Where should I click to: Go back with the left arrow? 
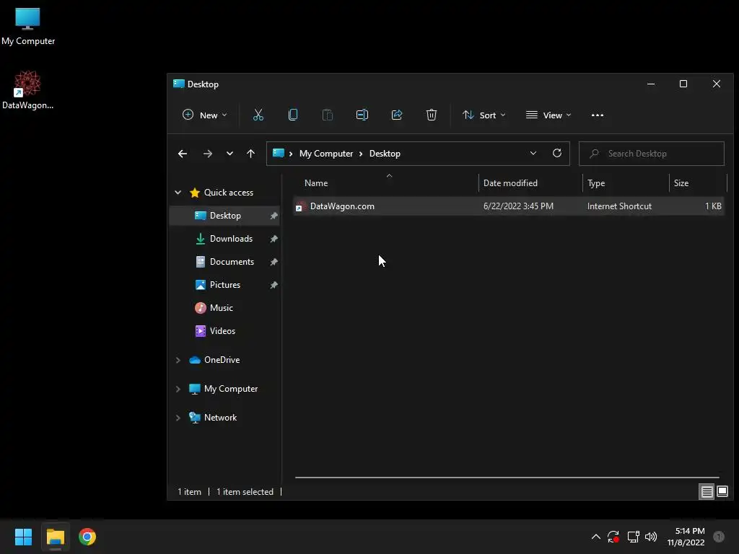(183, 154)
